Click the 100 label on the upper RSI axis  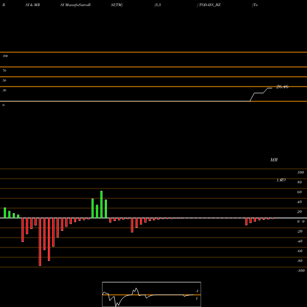[5, 56]
